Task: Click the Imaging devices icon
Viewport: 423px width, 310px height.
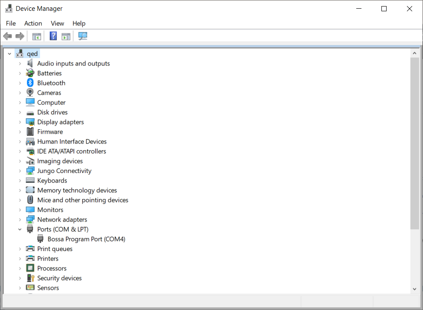Action: click(x=30, y=161)
